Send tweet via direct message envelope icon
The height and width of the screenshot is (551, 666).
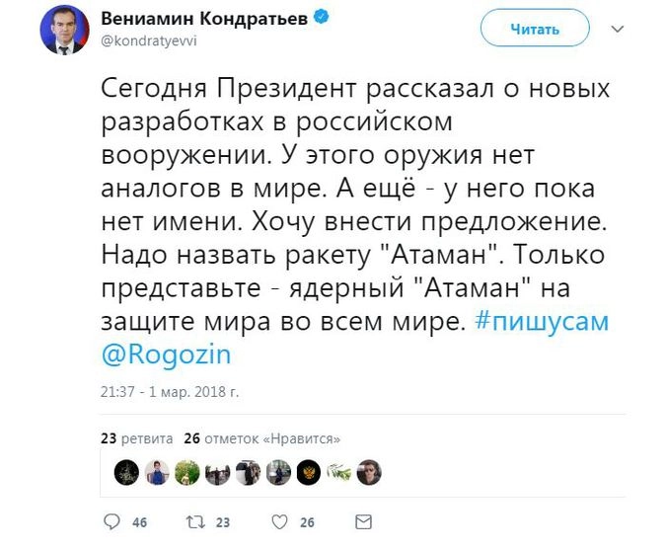click(x=363, y=521)
